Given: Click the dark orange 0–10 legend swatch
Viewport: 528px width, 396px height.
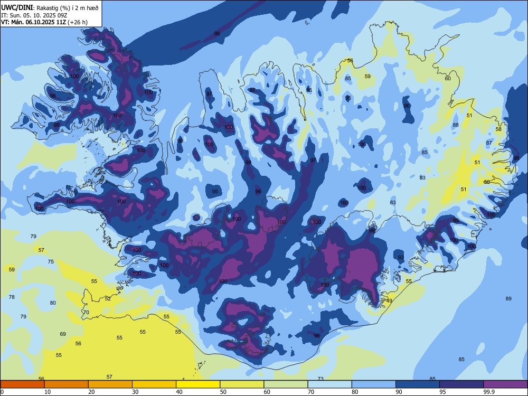Looking at the screenshot, I should [22, 384].
